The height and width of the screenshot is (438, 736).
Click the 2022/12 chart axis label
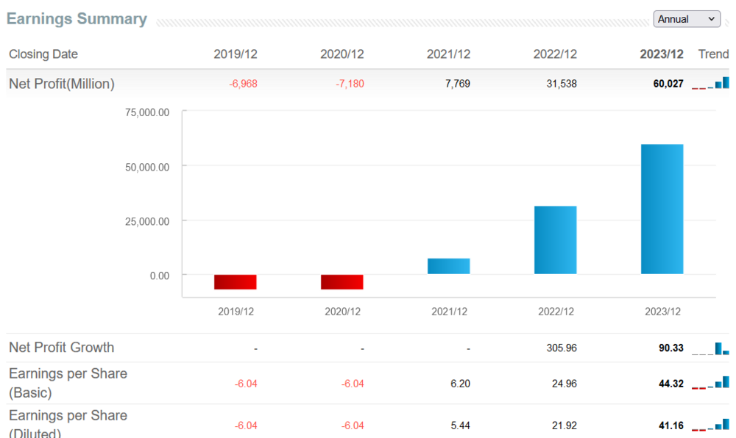click(556, 312)
